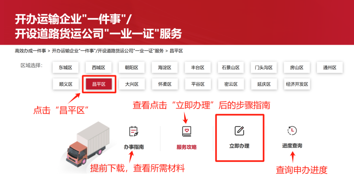Choose 延庆区 district
Image resolution: width=354 pixels, height=184 pixels.
(264, 84)
